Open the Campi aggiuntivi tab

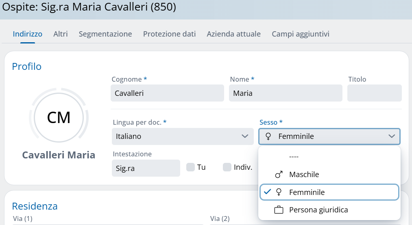301,34
